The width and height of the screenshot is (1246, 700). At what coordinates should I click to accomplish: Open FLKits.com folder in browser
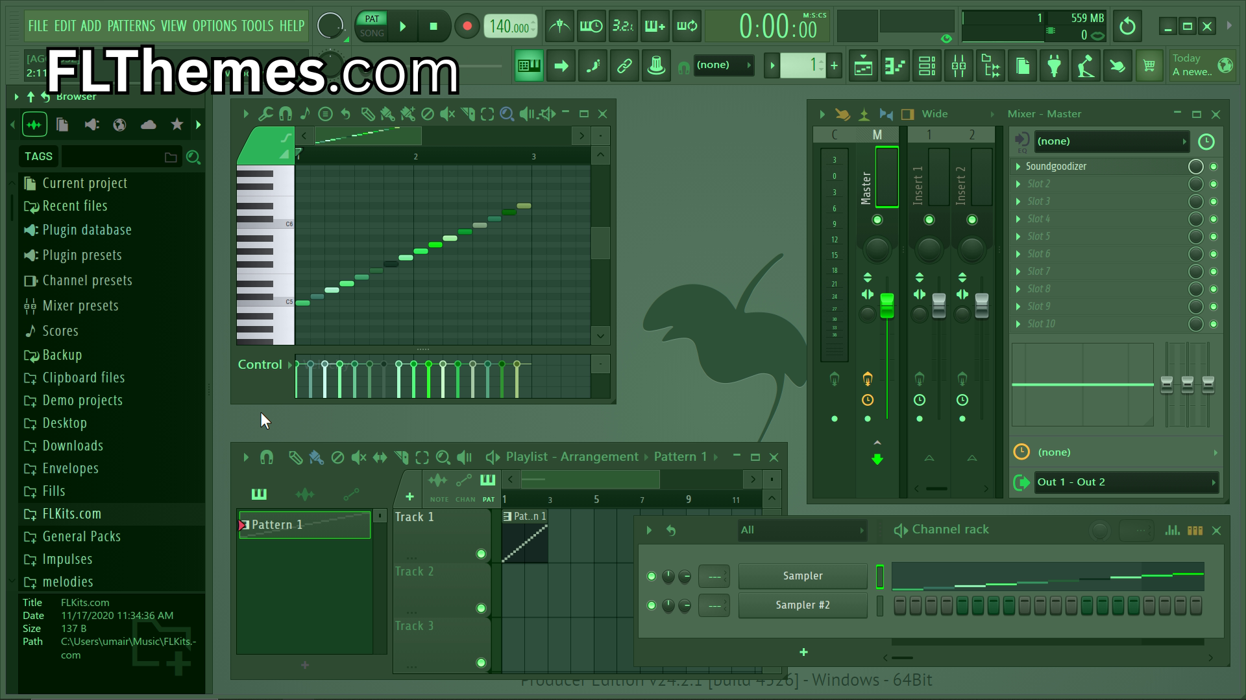coord(112,514)
